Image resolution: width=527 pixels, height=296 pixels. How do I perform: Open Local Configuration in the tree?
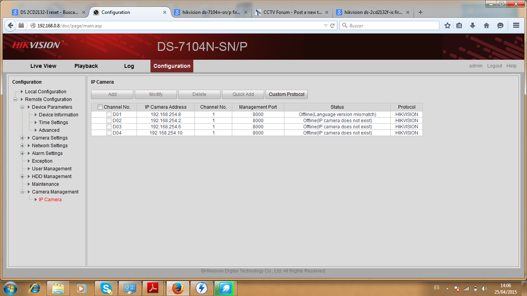tap(46, 92)
